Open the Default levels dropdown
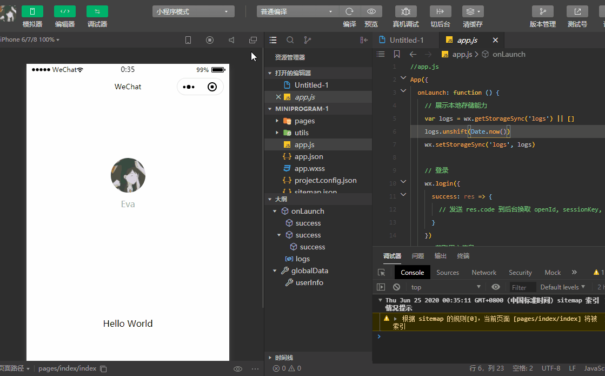This screenshot has height=376, width=605. [562, 287]
